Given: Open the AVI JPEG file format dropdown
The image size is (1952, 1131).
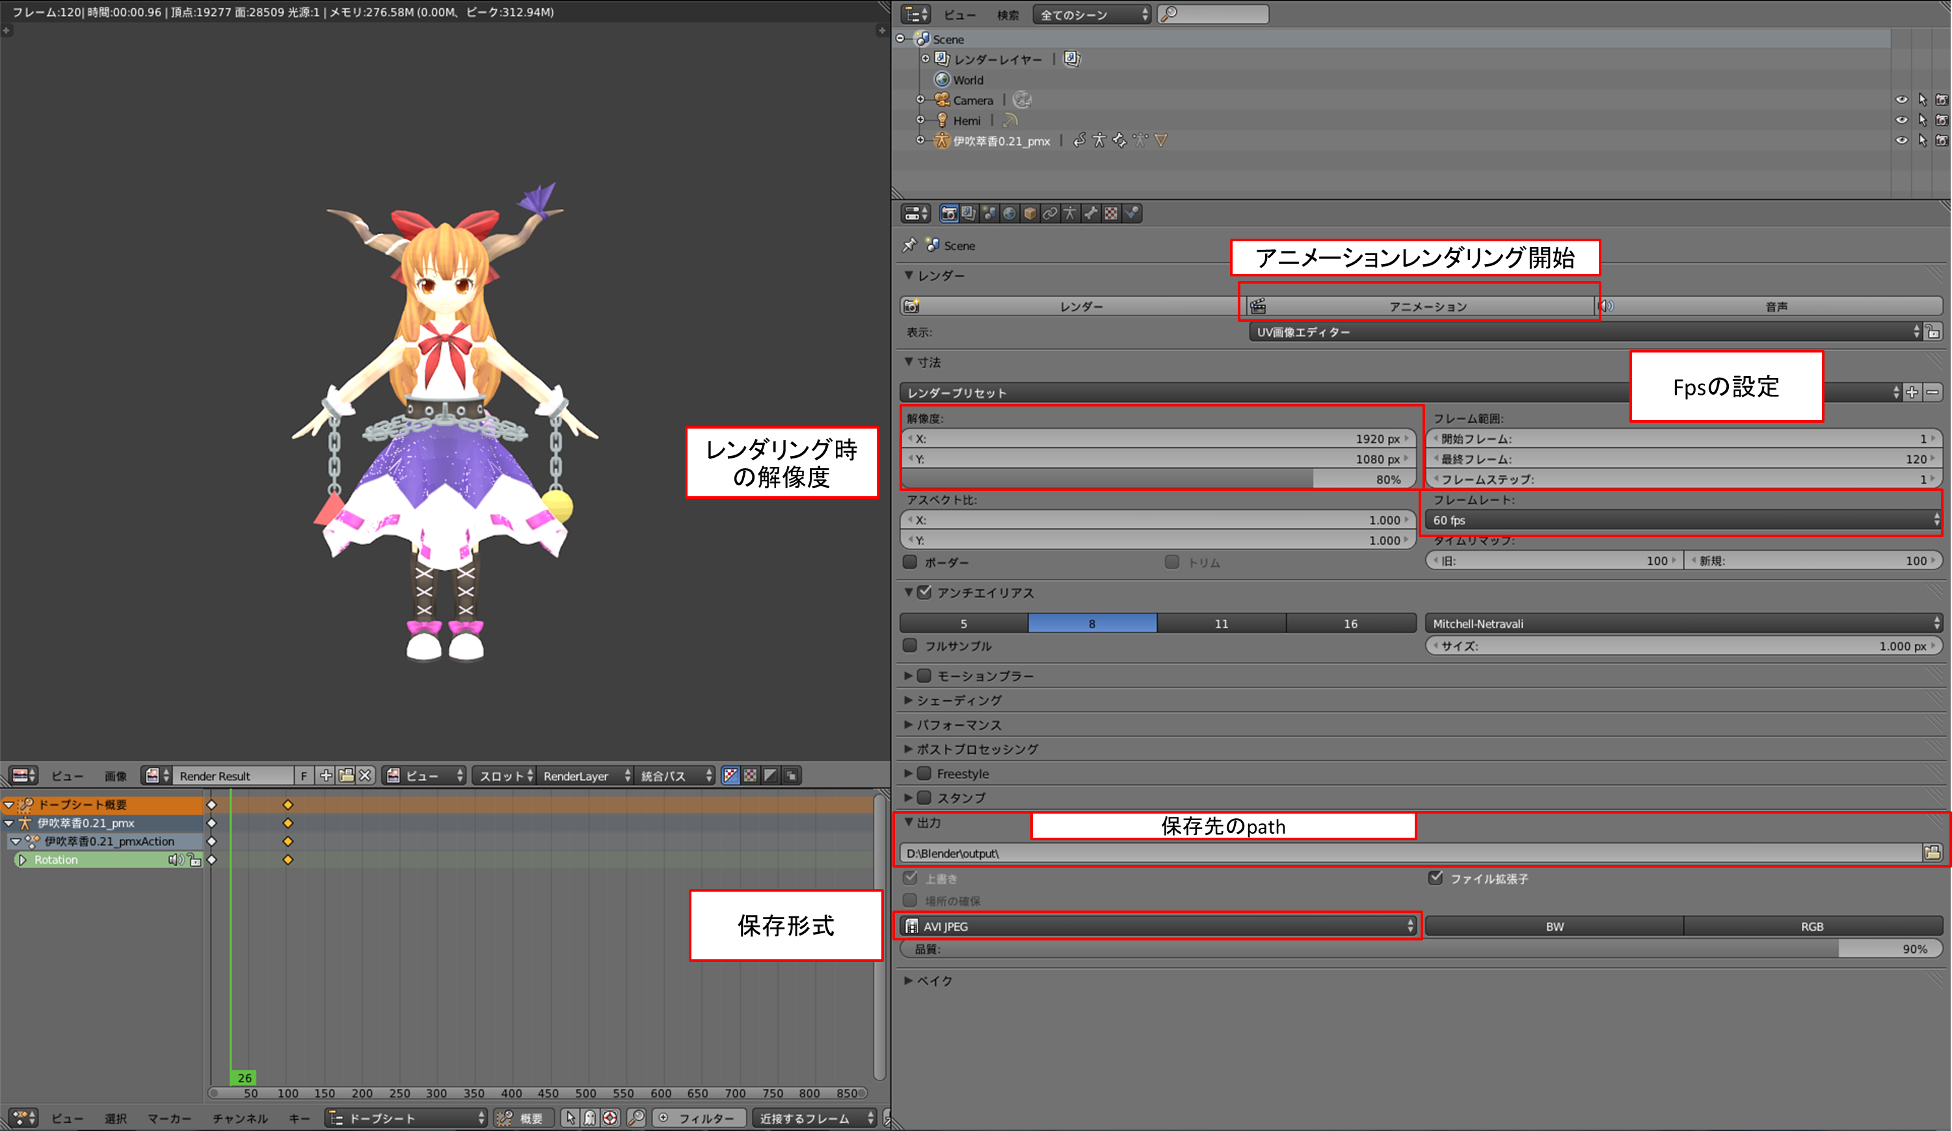Looking at the screenshot, I should coord(1159,927).
